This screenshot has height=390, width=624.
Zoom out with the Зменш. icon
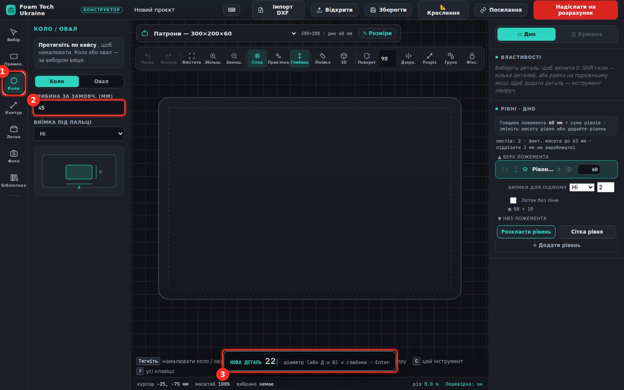[x=234, y=58]
